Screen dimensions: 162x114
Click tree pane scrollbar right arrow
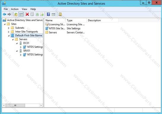click(41, 105)
